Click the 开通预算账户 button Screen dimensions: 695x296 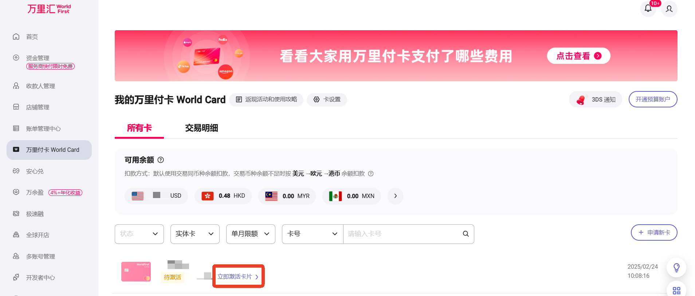(x=653, y=99)
